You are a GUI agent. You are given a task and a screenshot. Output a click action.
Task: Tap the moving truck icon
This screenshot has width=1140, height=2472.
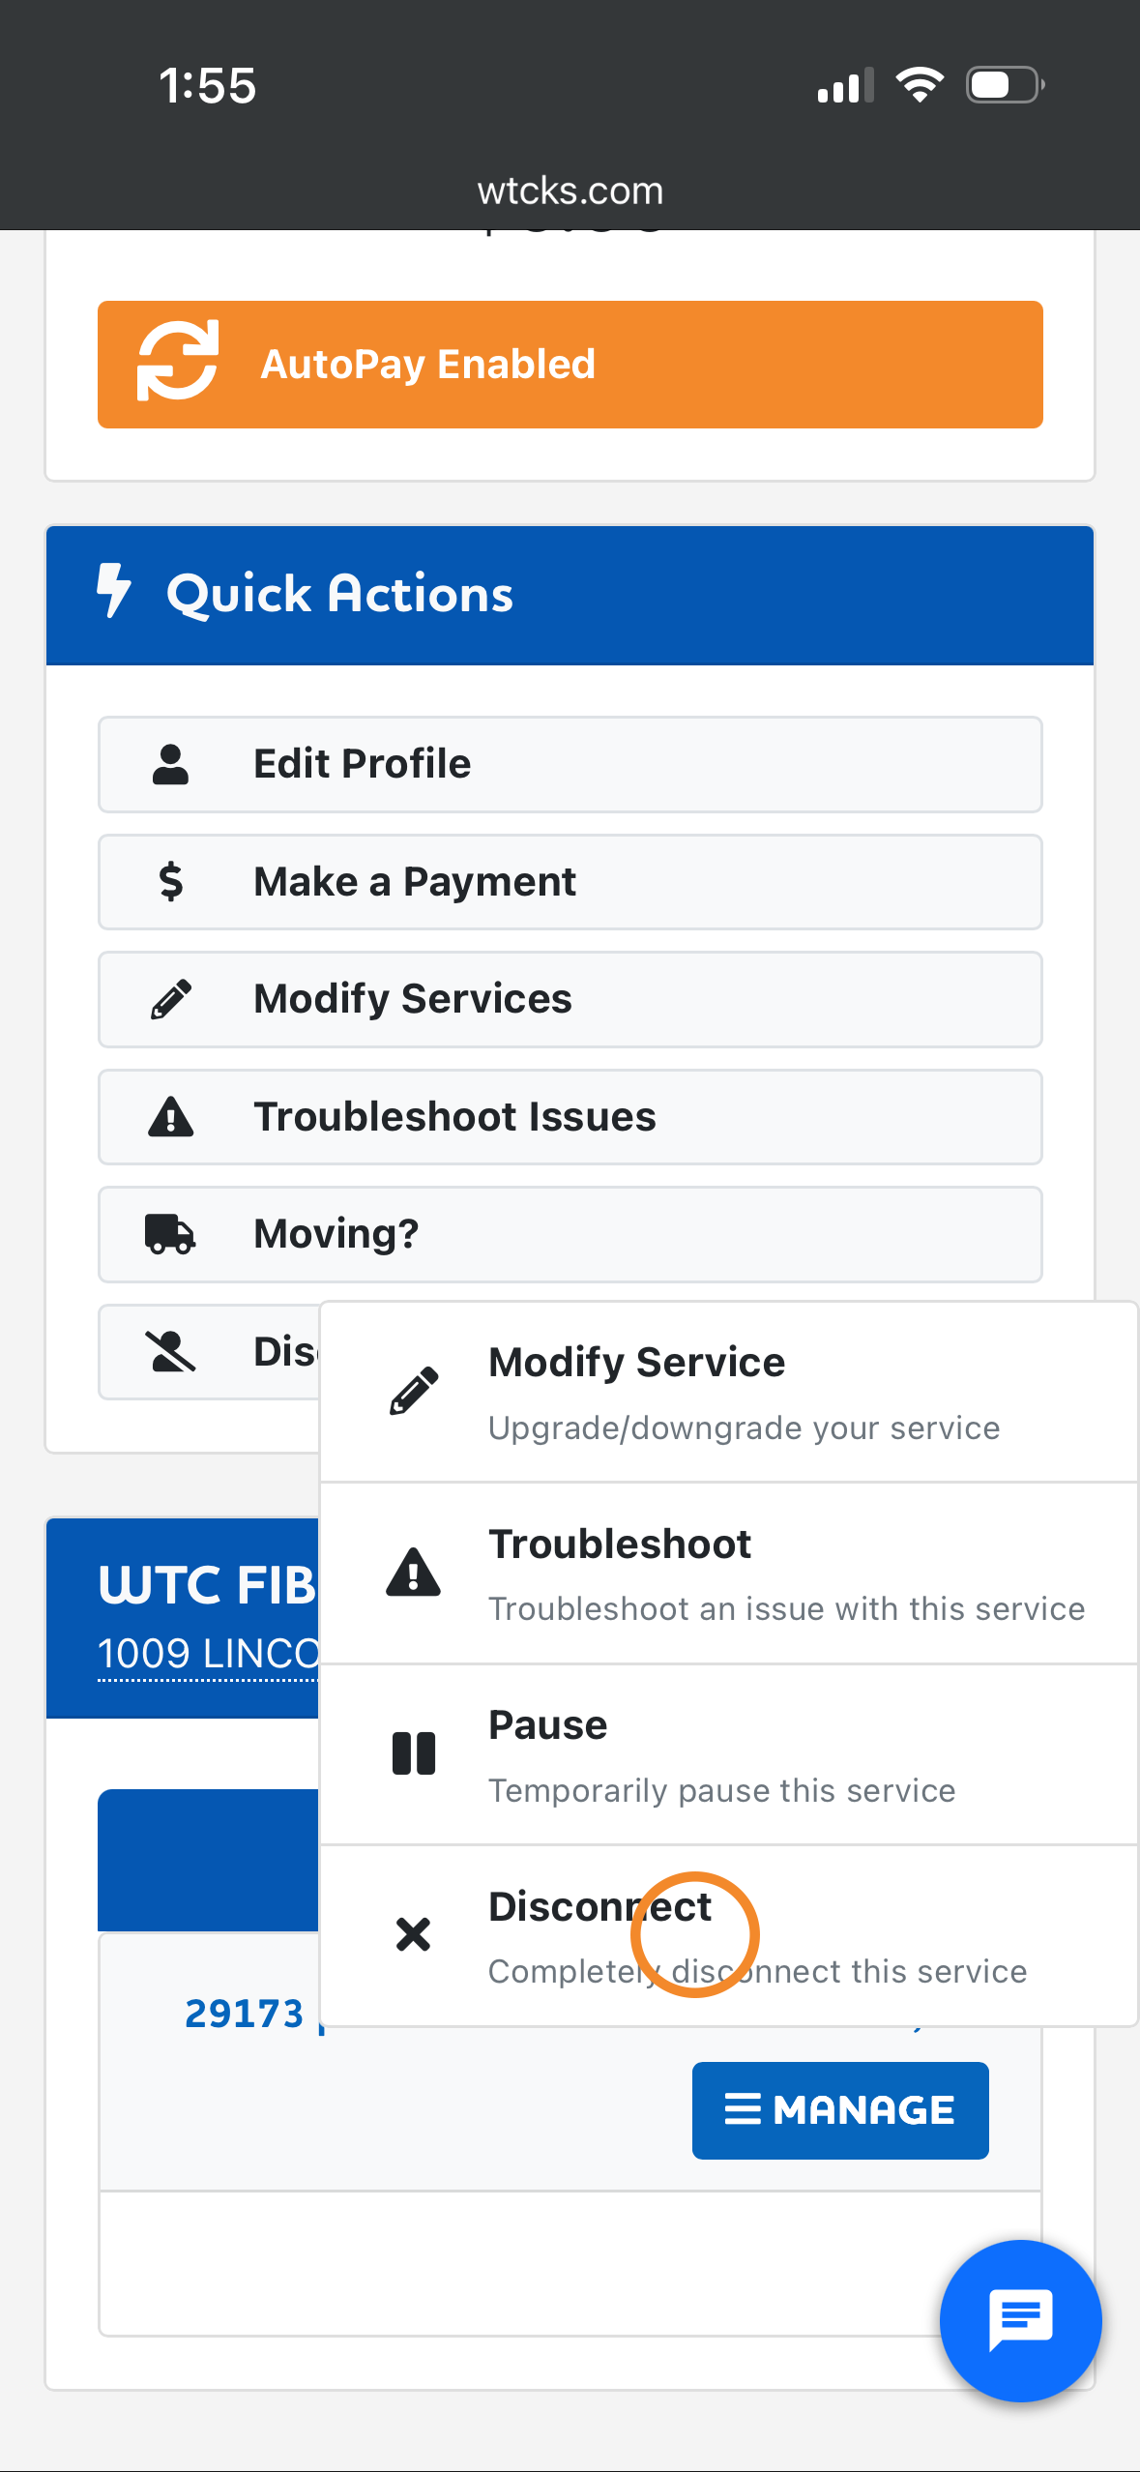point(171,1234)
